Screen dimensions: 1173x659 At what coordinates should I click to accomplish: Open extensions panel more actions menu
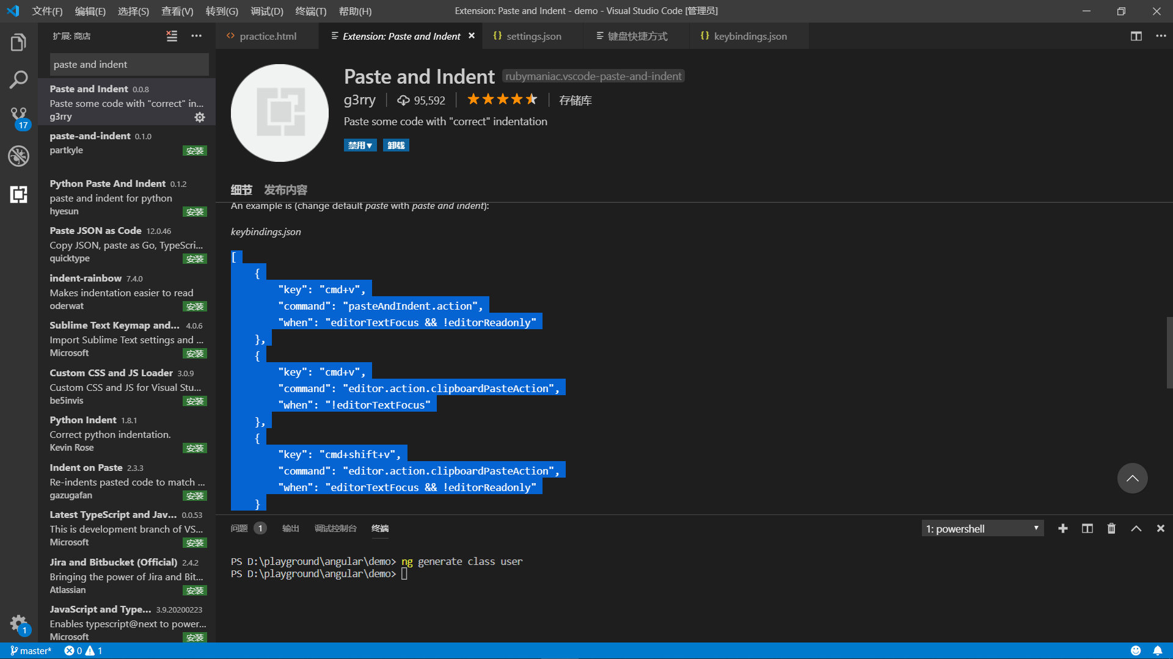pos(196,36)
